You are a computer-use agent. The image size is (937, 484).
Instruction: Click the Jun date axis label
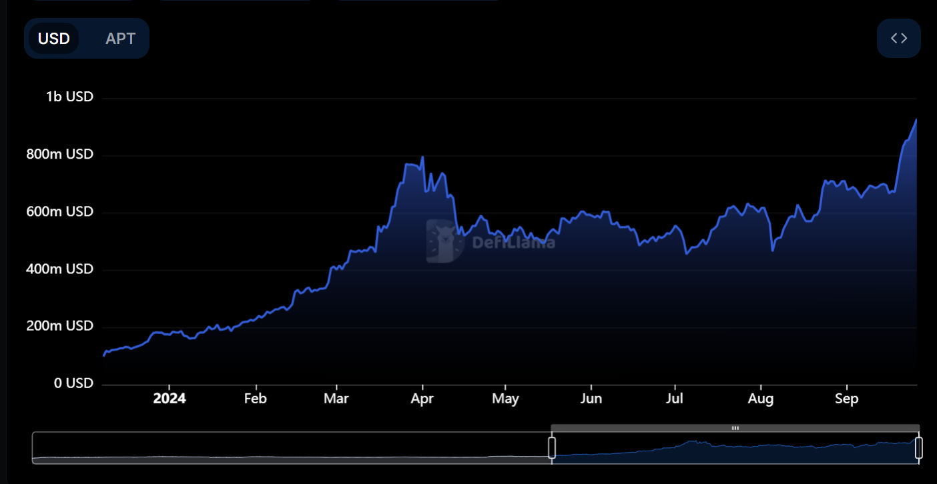[x=591, y=399]
